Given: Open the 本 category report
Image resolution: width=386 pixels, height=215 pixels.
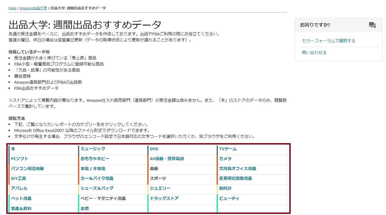Looking at the screenshot, I should (13, 149).
